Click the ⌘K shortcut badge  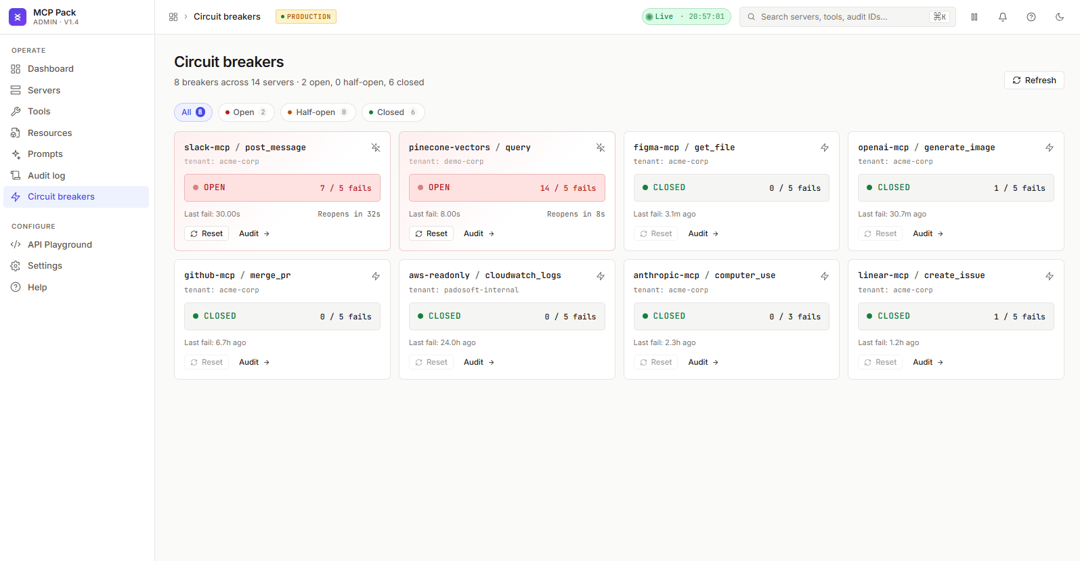point(940,17)
